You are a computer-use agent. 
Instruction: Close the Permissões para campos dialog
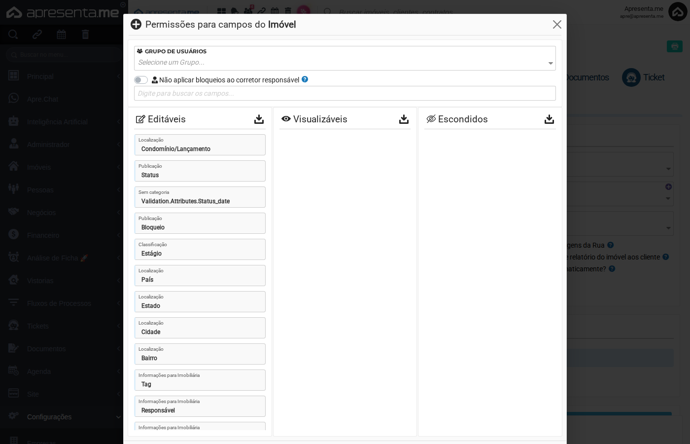557,25
